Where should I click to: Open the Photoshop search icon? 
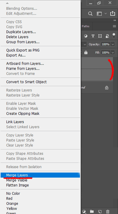90,14
